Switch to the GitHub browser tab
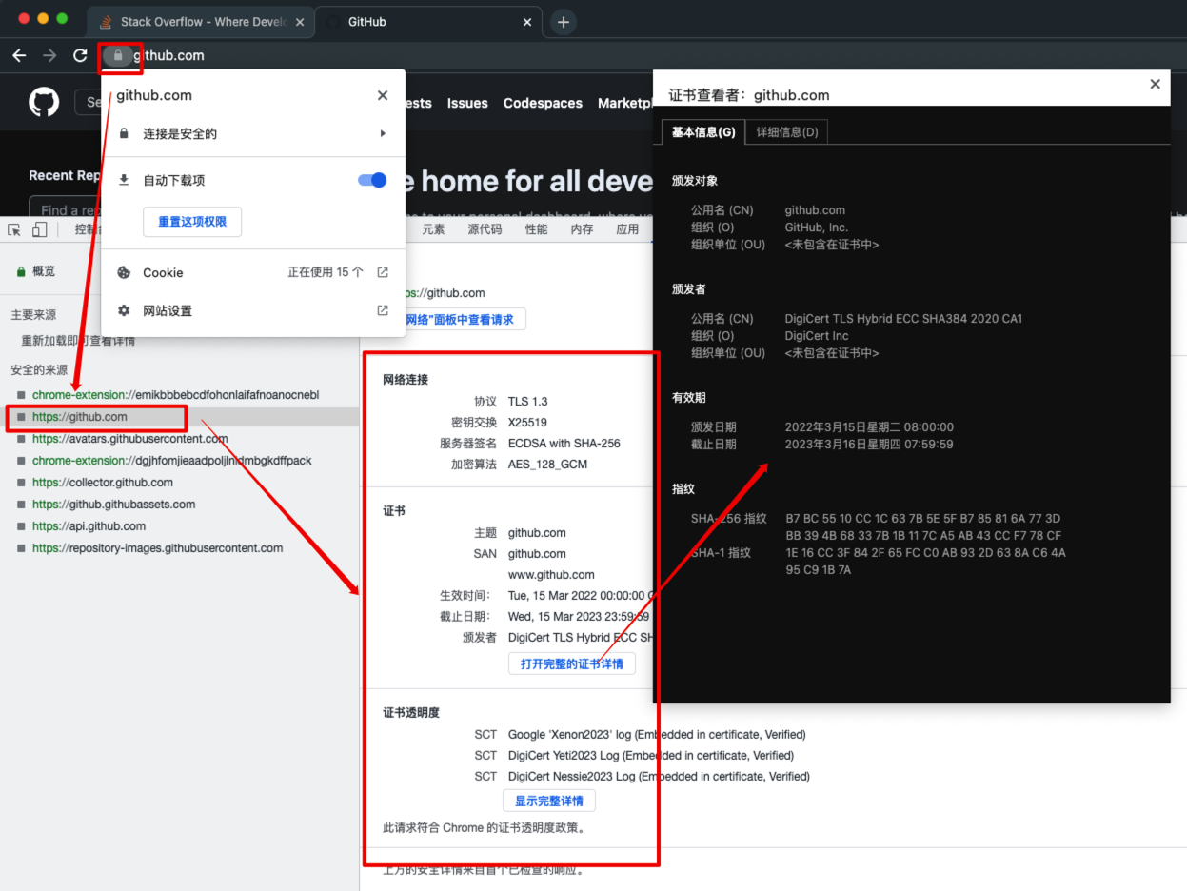 point(426,22)
